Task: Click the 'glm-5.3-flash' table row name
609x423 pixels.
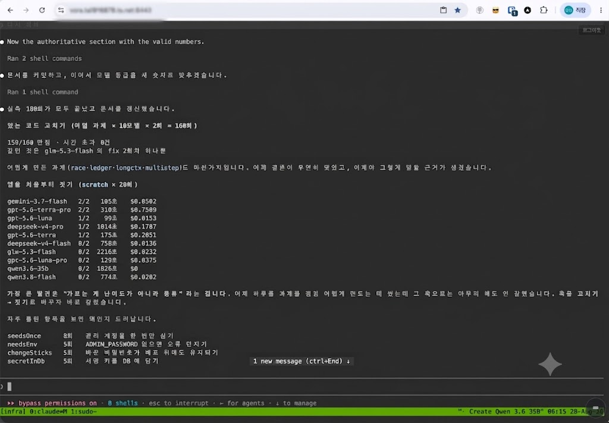Action: [32, 252]
